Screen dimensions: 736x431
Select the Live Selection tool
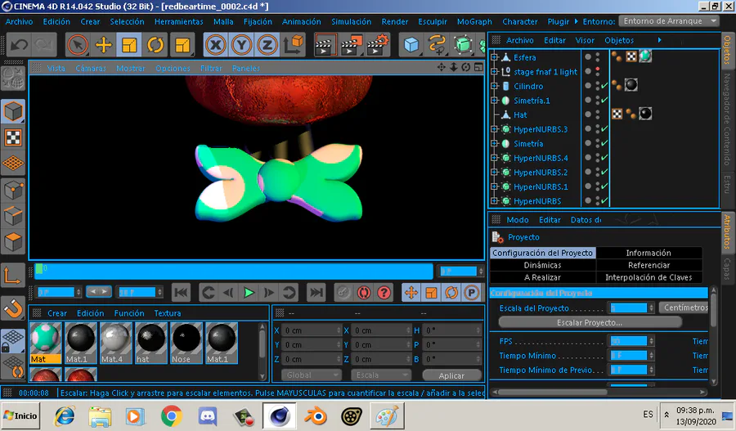pos(78,45)
